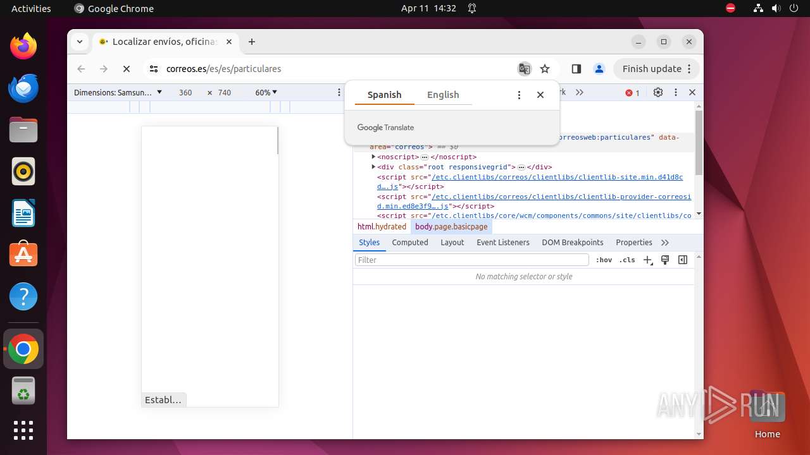Launch LibreOffice Writer from the dock
This screenshot has width=810, height=455.
tap(23, 213)
